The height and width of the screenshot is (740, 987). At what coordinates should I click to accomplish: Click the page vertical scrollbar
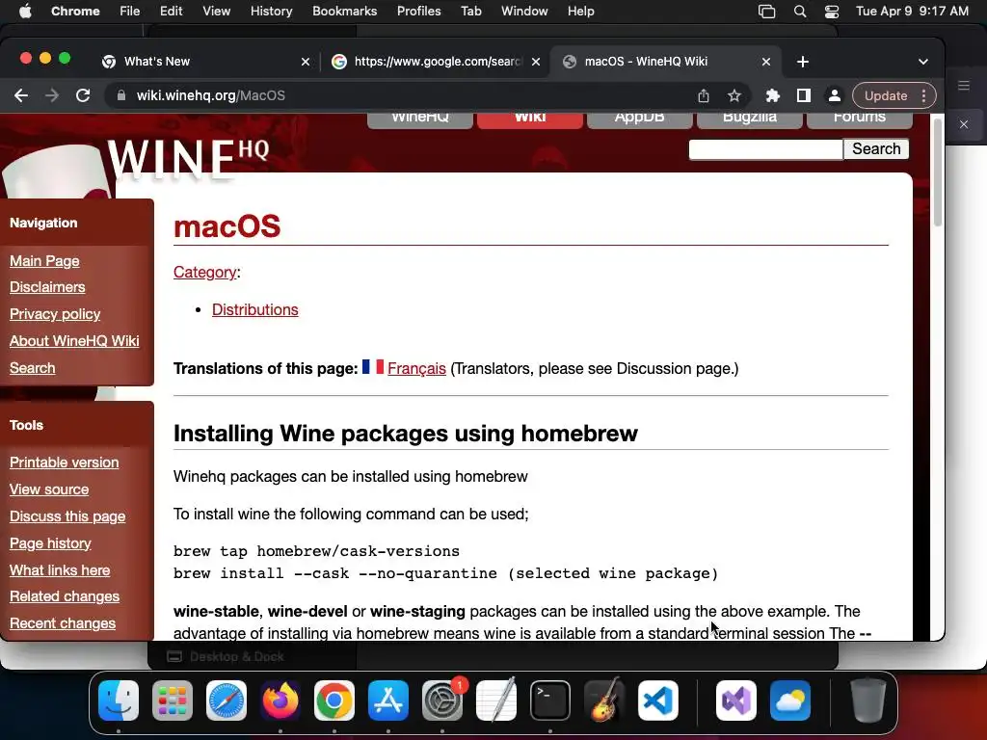(937, 173)
